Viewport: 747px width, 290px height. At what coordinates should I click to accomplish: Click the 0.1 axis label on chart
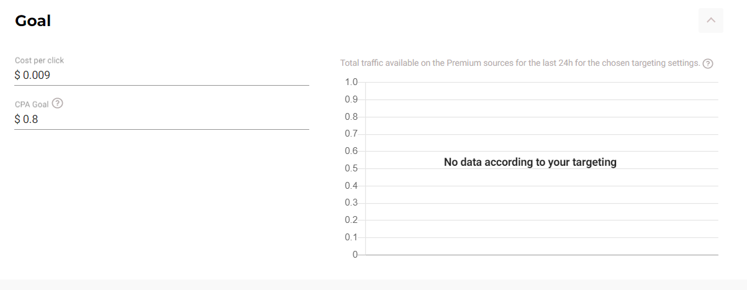pos(351,237)
